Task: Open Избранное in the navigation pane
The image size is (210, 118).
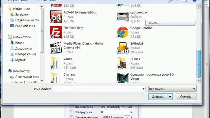Action: [21, 9]
